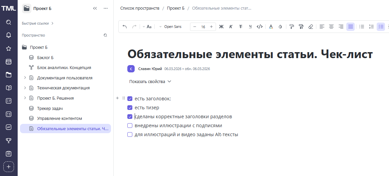Click the page title heading
This screenshot has width=389, height=176.
[250, 54]
